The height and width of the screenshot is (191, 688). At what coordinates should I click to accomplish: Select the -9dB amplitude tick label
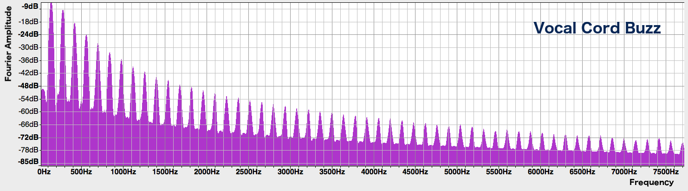click(30, 7)
